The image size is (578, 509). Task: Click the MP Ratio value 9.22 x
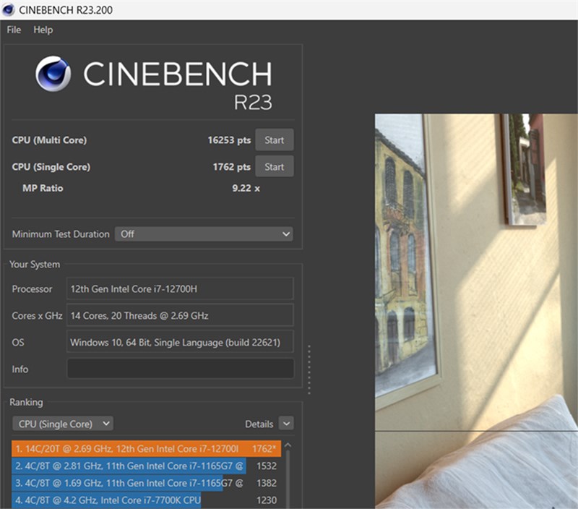pos(246,188)
